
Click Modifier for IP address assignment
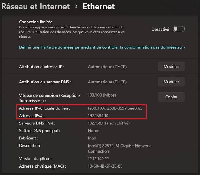171,66
